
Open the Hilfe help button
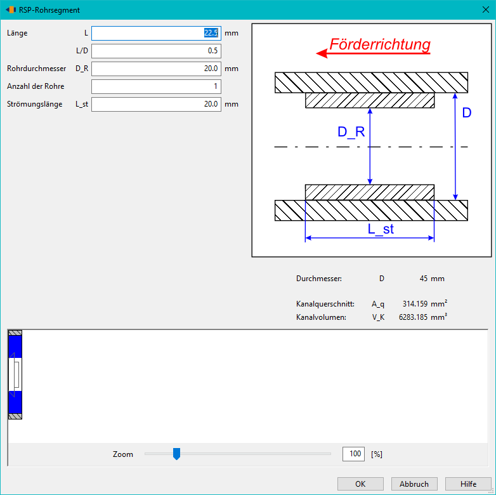click(x=468, y=484)
